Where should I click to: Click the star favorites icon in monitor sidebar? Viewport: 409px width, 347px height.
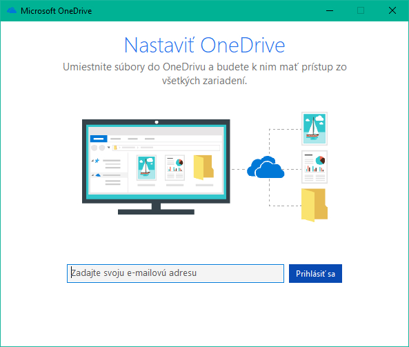click(x=97, y=161)
